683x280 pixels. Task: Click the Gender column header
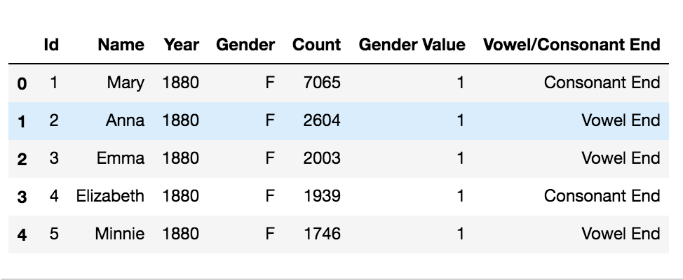(245, 45)
